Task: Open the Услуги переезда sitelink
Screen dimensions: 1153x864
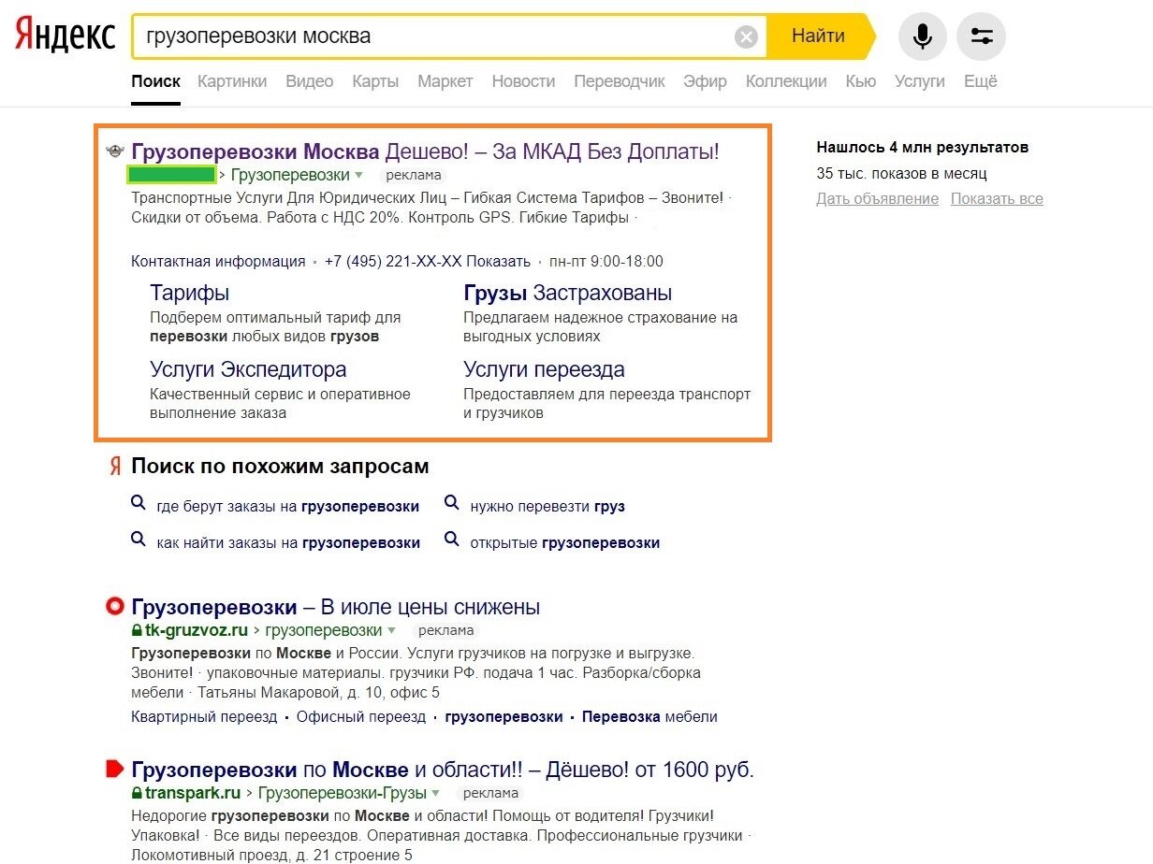Action: [544, 369]
